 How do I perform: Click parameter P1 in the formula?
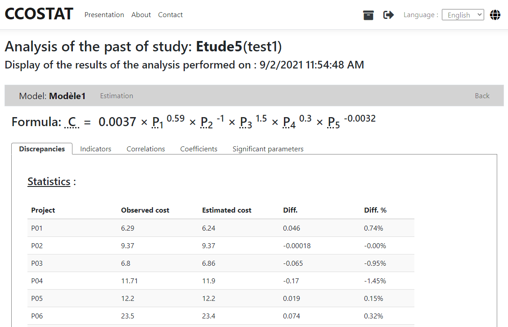(x=157, y=123)
